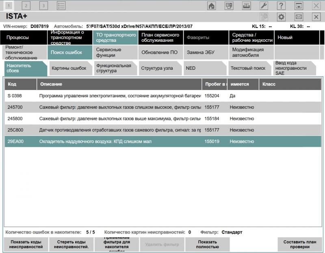Click mileage value 155204
The width and height of the screenshot is (325, 253).
tap(212, 96)
